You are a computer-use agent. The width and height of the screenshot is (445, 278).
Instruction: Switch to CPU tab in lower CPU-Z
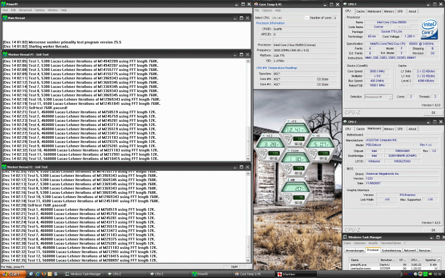[348, 129]
